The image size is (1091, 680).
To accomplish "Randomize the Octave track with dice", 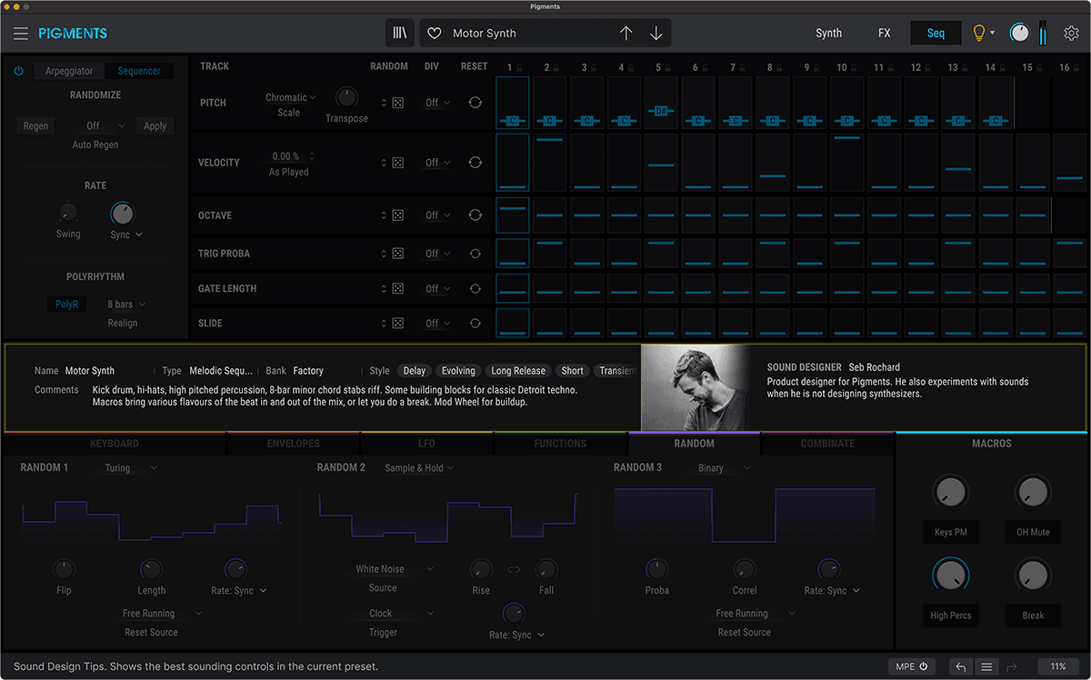I will [x=398, y=215].
